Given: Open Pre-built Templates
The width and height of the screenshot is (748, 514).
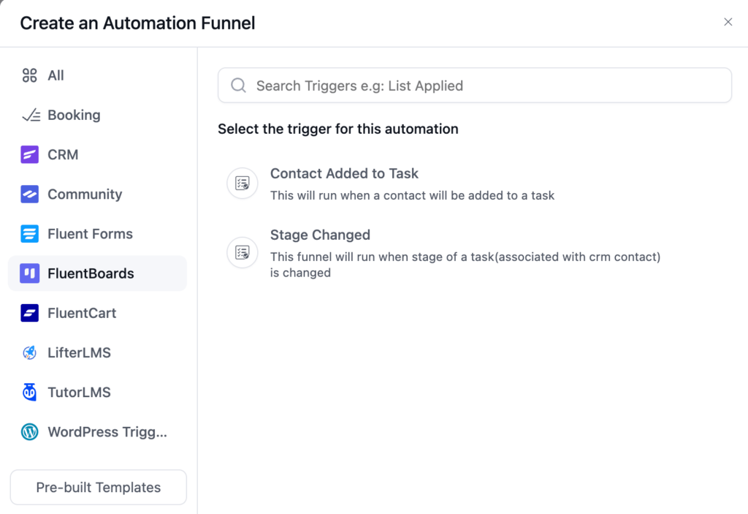Looking at the screenshot, I should 99,487.
